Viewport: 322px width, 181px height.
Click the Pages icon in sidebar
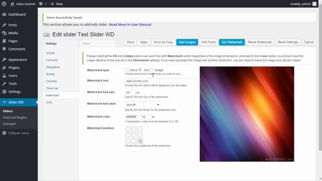(5, 41)
